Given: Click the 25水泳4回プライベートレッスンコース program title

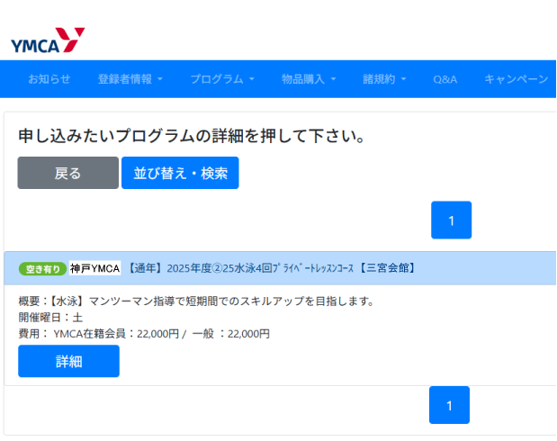Looking at the screenshot, I should tap(270, 268).
